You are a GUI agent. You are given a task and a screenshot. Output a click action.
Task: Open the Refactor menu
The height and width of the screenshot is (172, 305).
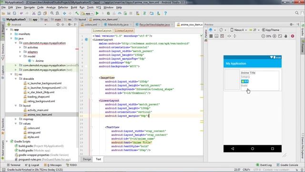pos(63,8)
